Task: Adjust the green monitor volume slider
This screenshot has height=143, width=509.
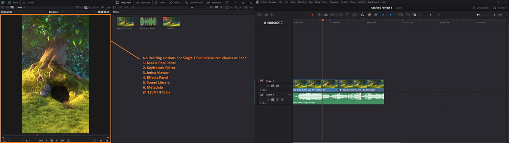Action: [x=488, y=15]
